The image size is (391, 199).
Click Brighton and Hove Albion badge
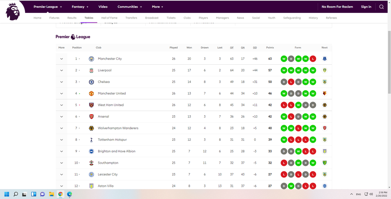click(92, 151)
